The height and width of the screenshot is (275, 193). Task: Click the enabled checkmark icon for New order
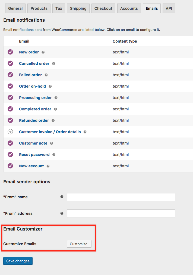coord(10,52)
